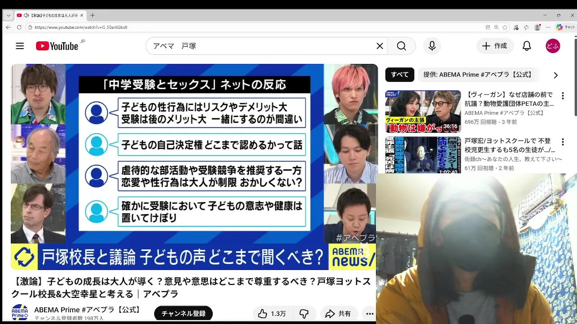The width and height of the screenshot is (577, 324).
Task: Click the subscriber count チャンネル登録者数 text
Action: (x=69, y=318)
